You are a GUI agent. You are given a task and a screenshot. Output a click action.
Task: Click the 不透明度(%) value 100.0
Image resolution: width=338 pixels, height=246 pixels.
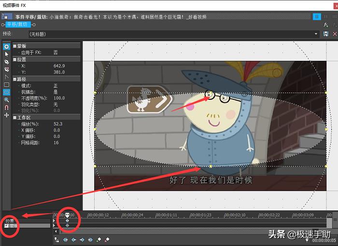(x=59, y=98)
